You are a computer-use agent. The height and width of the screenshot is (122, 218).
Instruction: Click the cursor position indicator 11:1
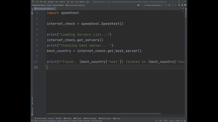(157, 121)
